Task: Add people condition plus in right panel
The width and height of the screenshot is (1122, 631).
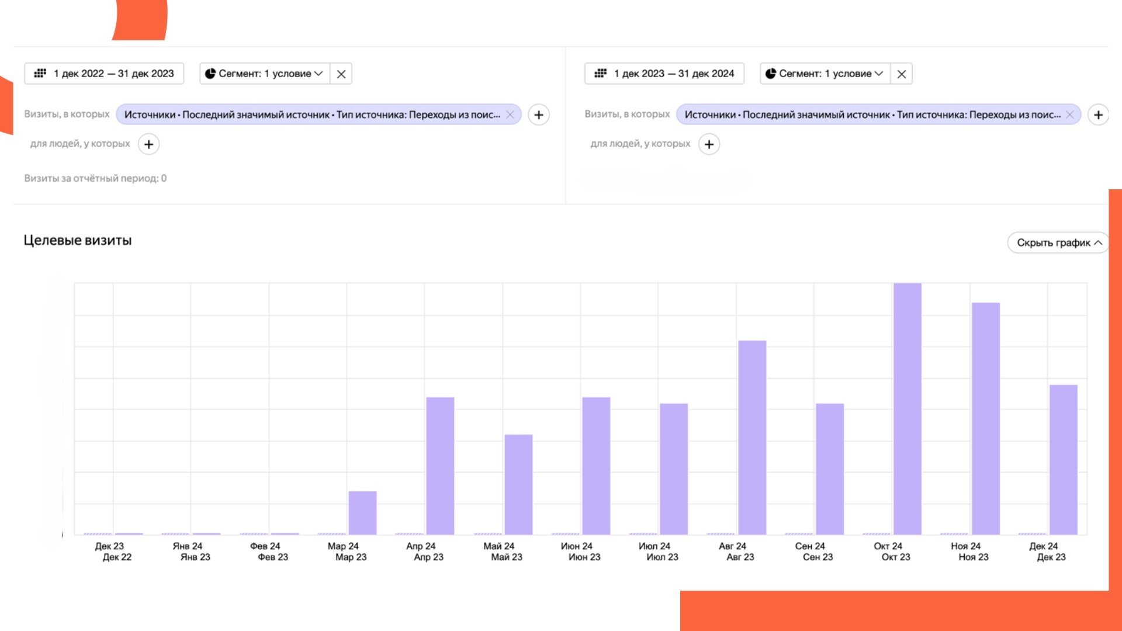Action: pyautogui.click(x=709, y=144)
